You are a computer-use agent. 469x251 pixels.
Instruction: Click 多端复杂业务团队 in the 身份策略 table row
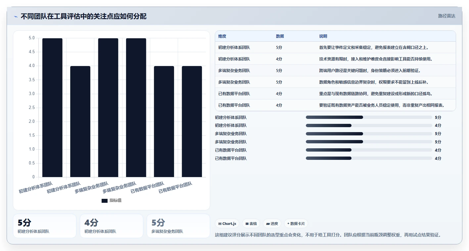234,71
